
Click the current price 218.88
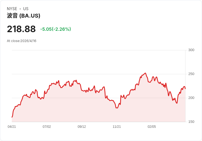[21, 29]
